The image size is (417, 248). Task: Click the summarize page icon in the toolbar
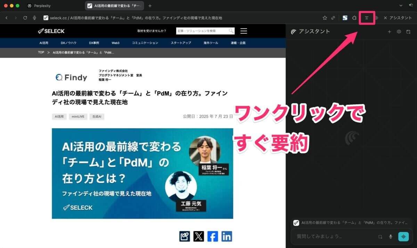(367, 18)
